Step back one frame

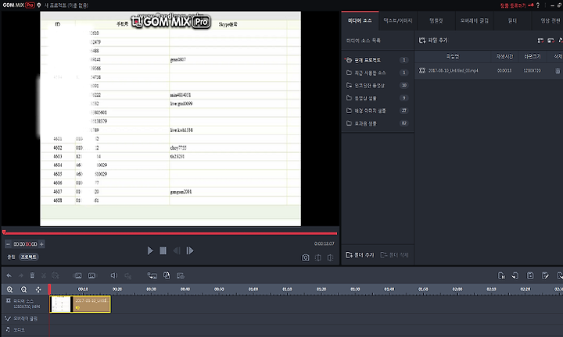(176, 250)
